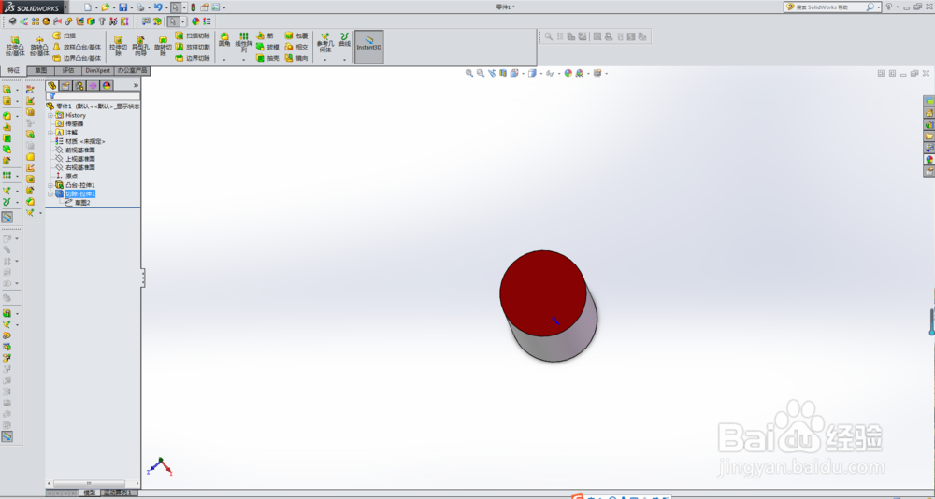Switch to the DimXpert tab
This screenshot has width=935, height=499.
coord(98,70)
